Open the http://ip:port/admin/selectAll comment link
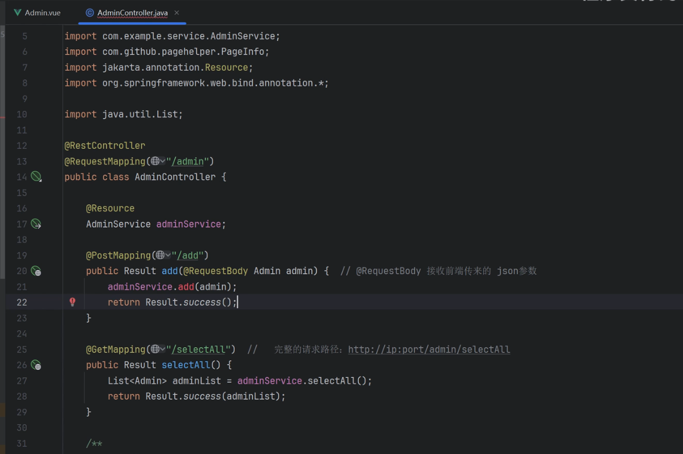 click(x=429, y=349)
